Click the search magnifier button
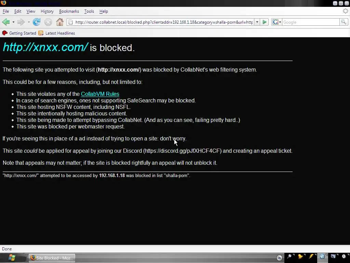The height and width of the screenshot is (263, 350). [344, 22]
